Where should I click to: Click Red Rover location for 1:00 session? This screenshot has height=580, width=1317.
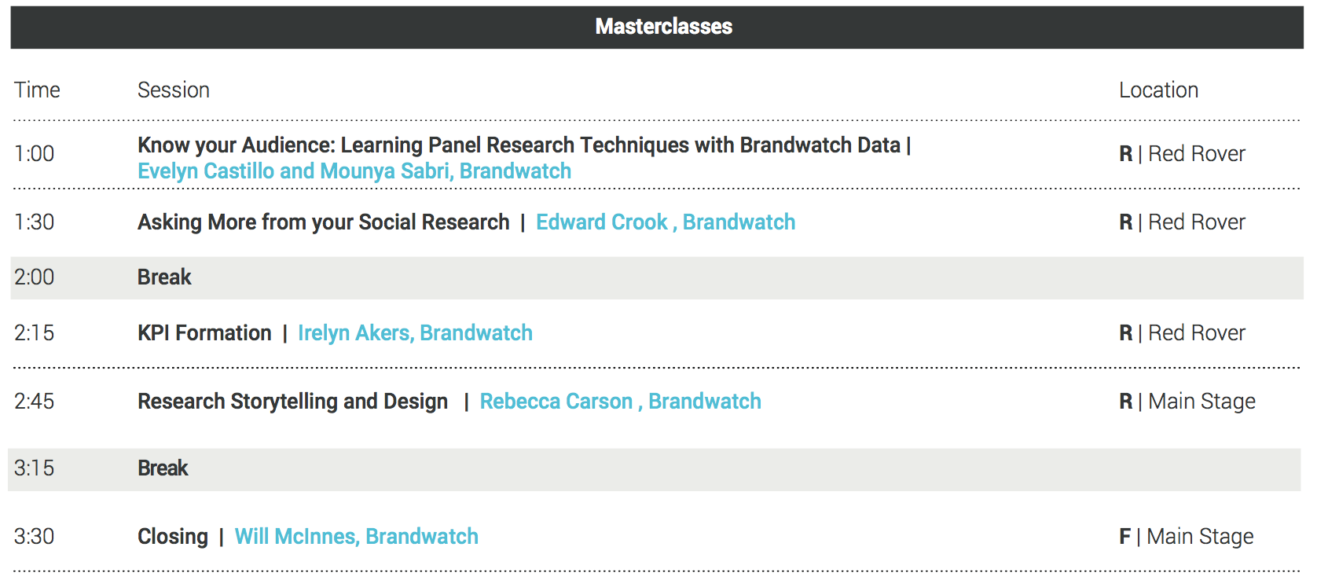point(1196,154)
